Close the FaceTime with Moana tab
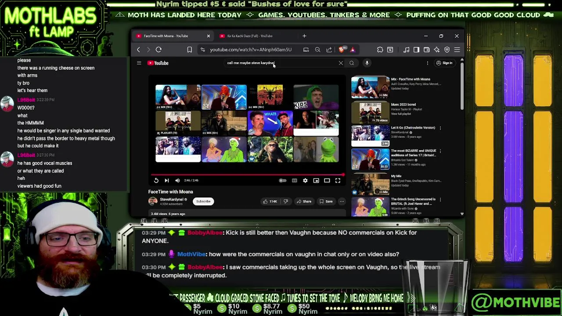This screenshot has width=562, height=316. pyautogui.click(x=208, y=36)
